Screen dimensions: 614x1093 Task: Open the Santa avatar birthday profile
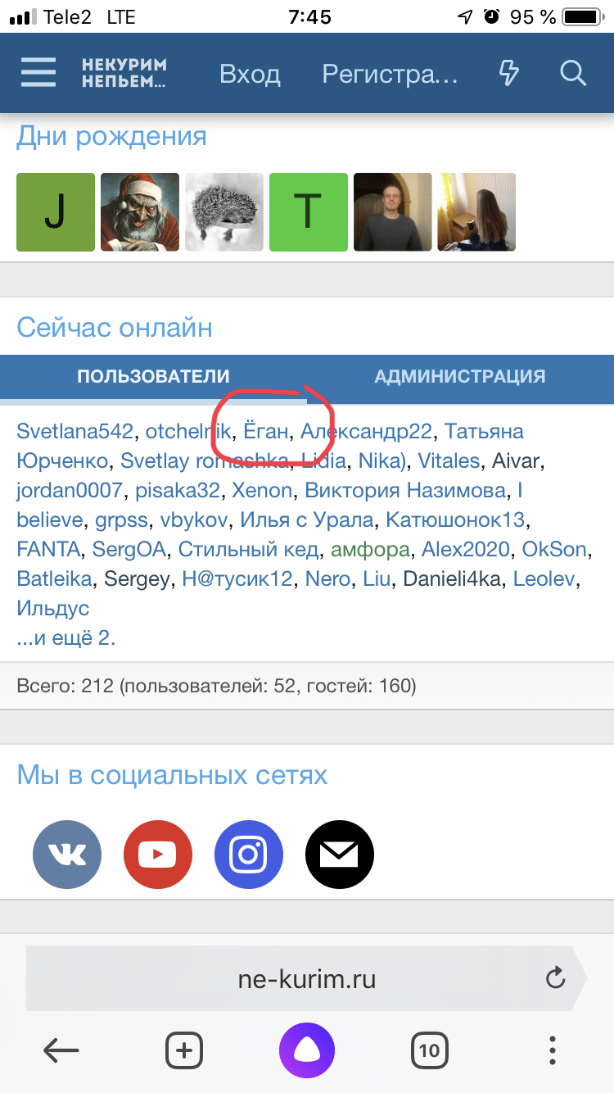pyautogui.click(x=140, y=211)
